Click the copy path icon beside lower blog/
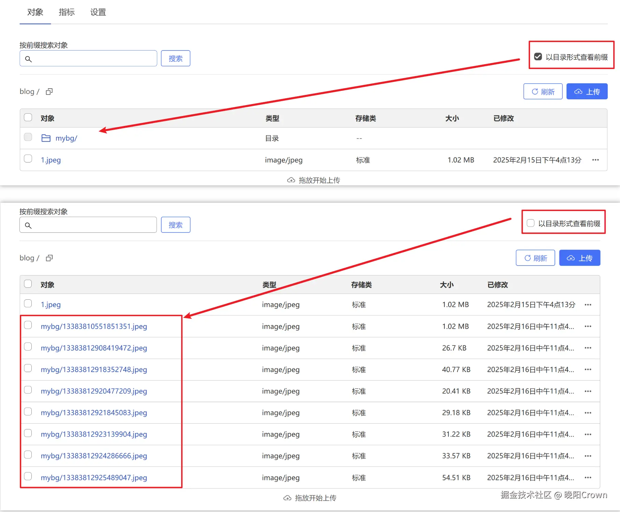 (x=49, y=258)
